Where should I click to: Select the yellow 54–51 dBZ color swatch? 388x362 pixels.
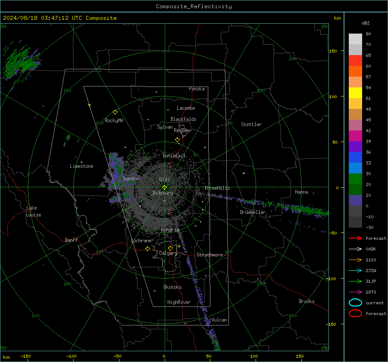pyautogui.click(x=355, y=93)
